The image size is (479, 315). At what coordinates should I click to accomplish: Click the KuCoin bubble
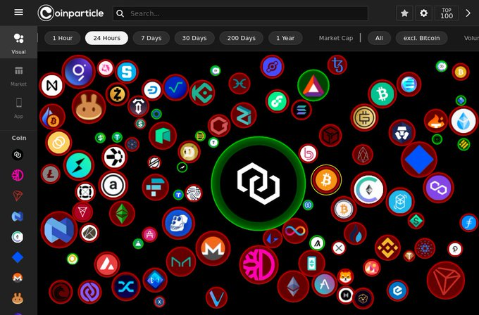pos(202,93)
